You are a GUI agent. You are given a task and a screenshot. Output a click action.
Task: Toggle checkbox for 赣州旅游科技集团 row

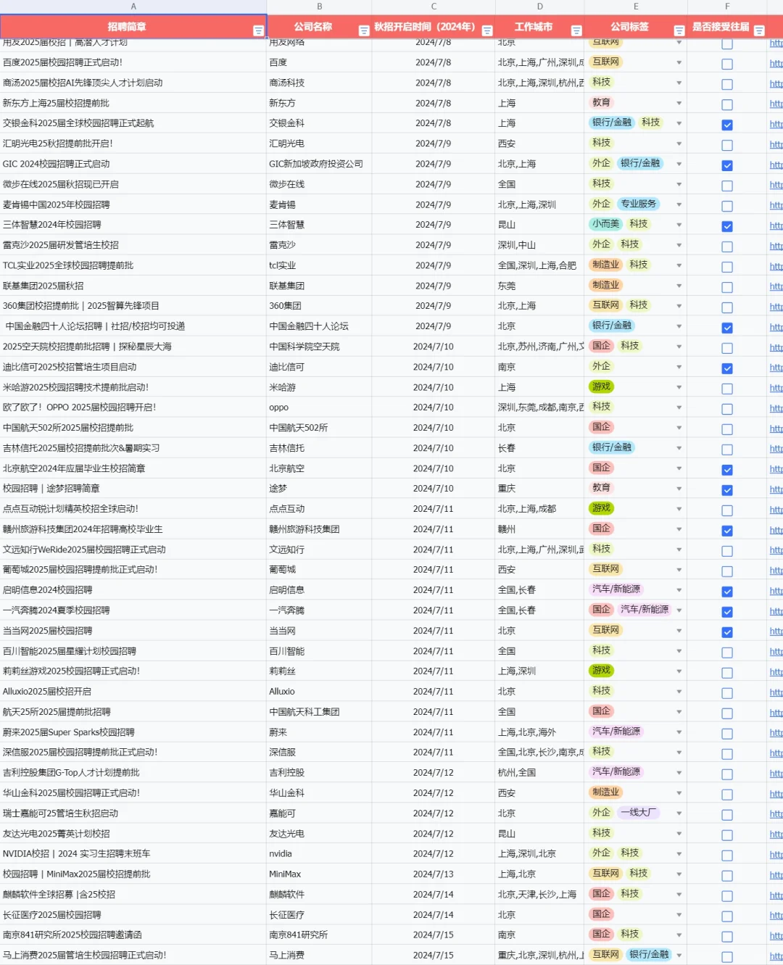[x=727, y=531]
